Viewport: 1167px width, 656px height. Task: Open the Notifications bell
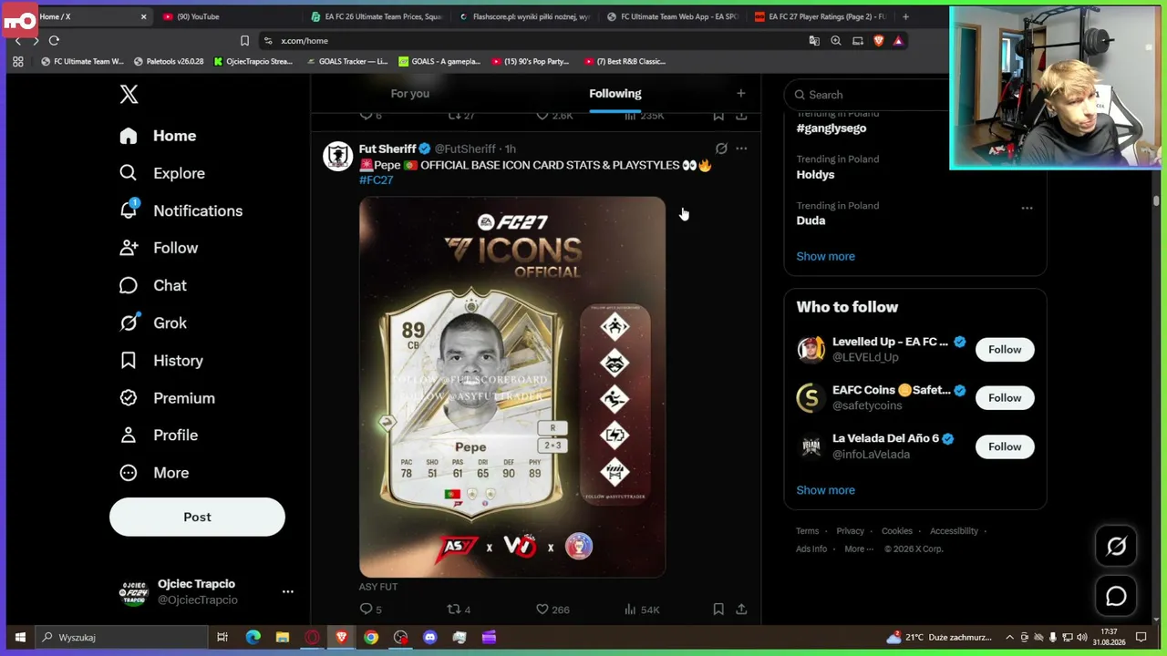coord(181,210)
